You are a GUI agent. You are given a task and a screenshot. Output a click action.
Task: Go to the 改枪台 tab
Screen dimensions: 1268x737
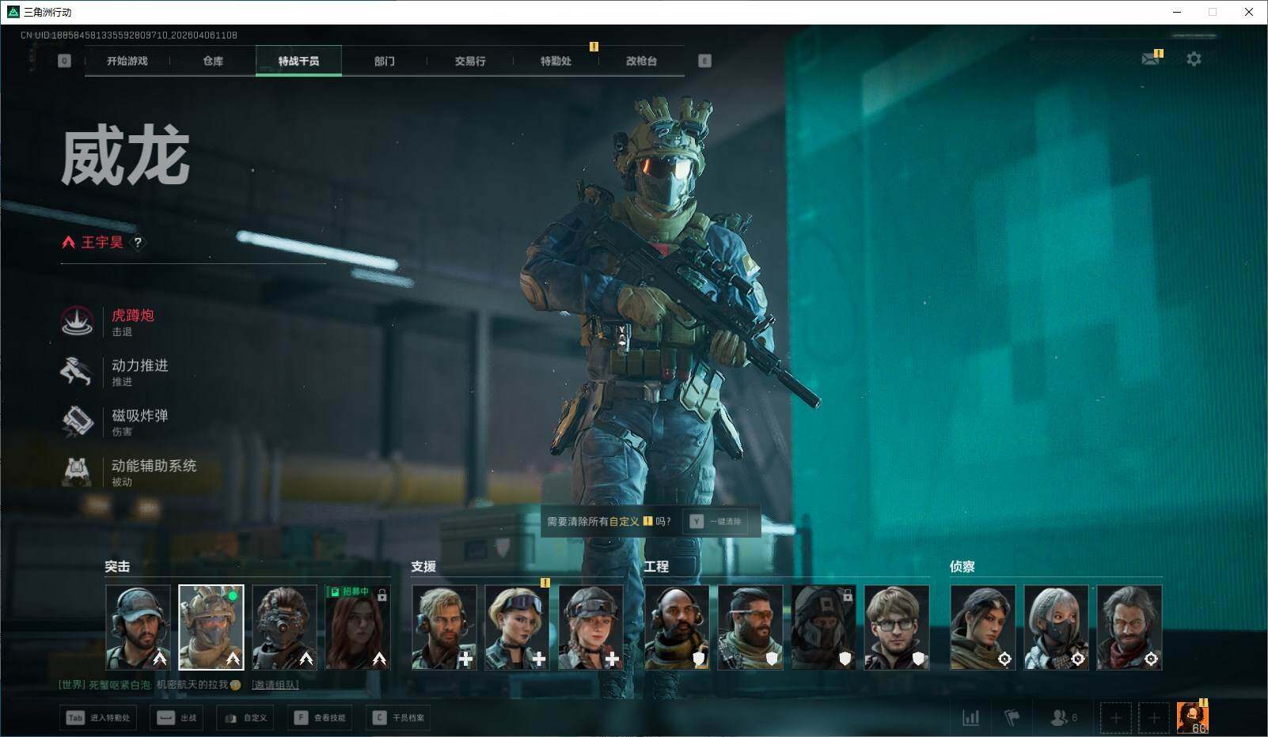point(641,61)
